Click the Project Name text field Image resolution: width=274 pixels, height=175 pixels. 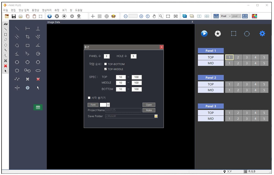[123, 110]
